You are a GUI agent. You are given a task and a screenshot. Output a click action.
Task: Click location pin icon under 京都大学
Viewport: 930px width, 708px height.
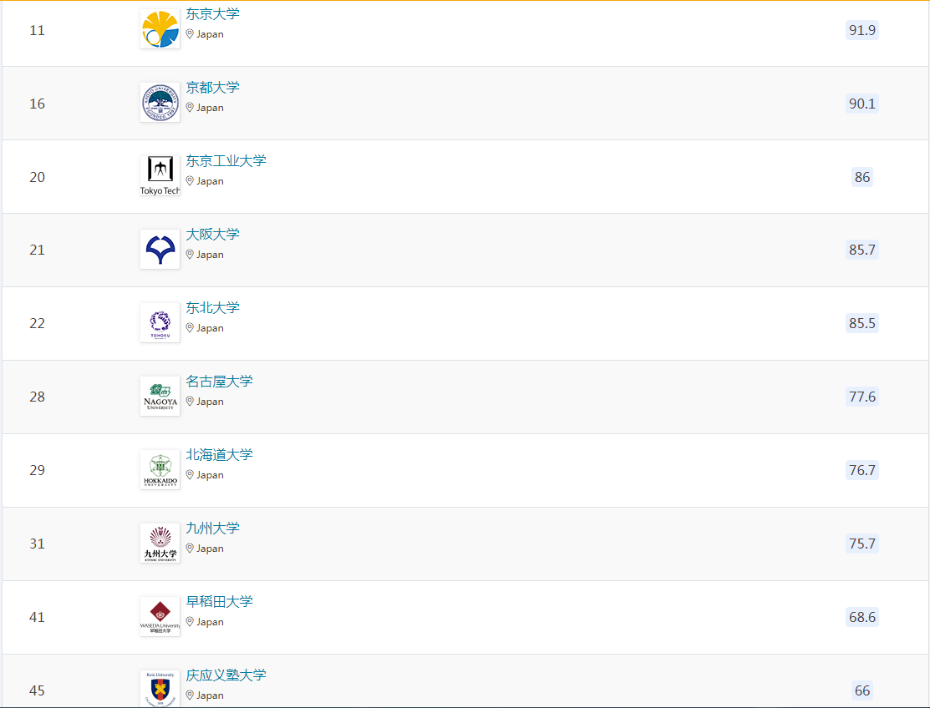tap(190, 107)
